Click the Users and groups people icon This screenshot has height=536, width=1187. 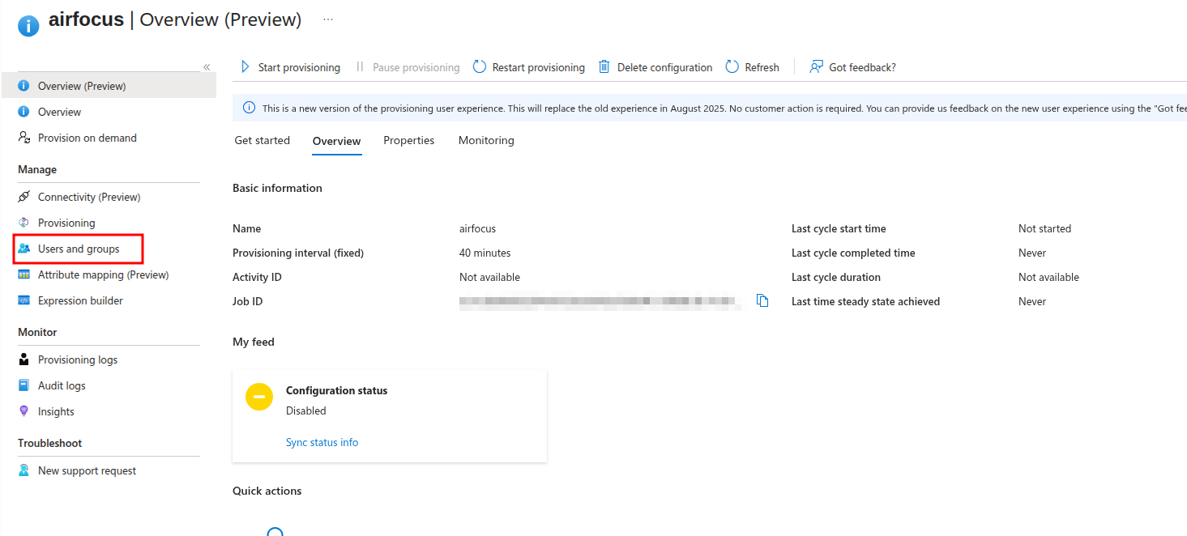click(24, 249)
